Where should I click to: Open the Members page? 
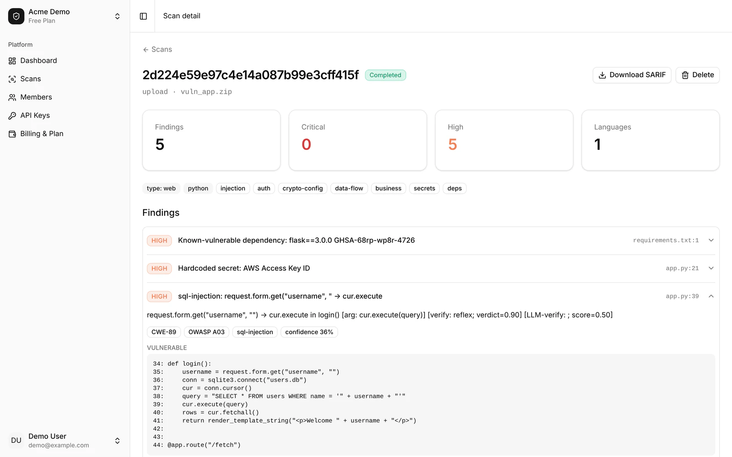pyautogui.click(x=65, y=97)
